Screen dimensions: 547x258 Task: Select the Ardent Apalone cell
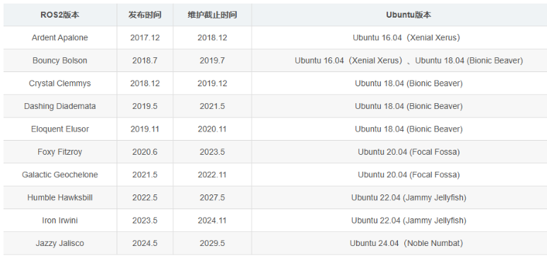coord(60,37)
